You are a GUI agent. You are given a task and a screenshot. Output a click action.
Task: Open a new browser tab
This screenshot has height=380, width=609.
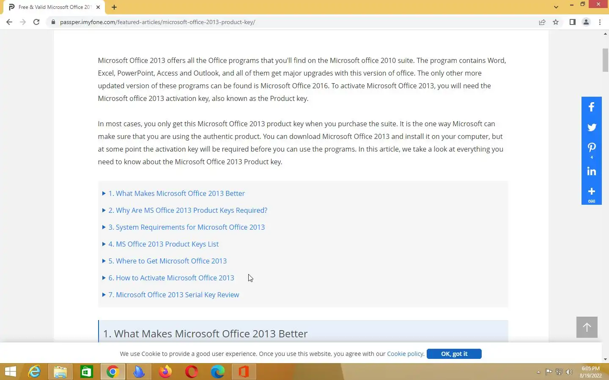click(x=114, y=7)
